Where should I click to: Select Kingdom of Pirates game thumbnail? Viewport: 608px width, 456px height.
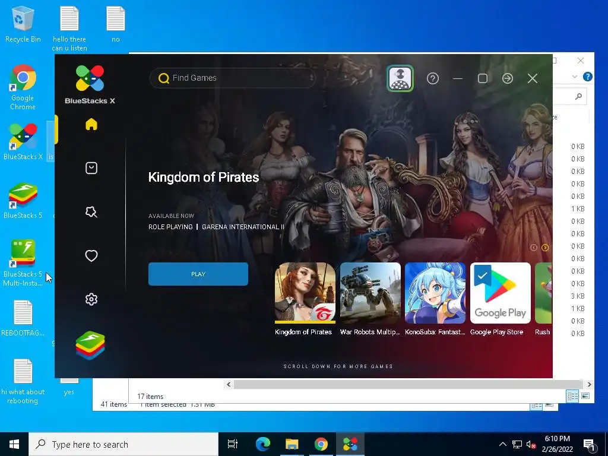pos(305,293)
